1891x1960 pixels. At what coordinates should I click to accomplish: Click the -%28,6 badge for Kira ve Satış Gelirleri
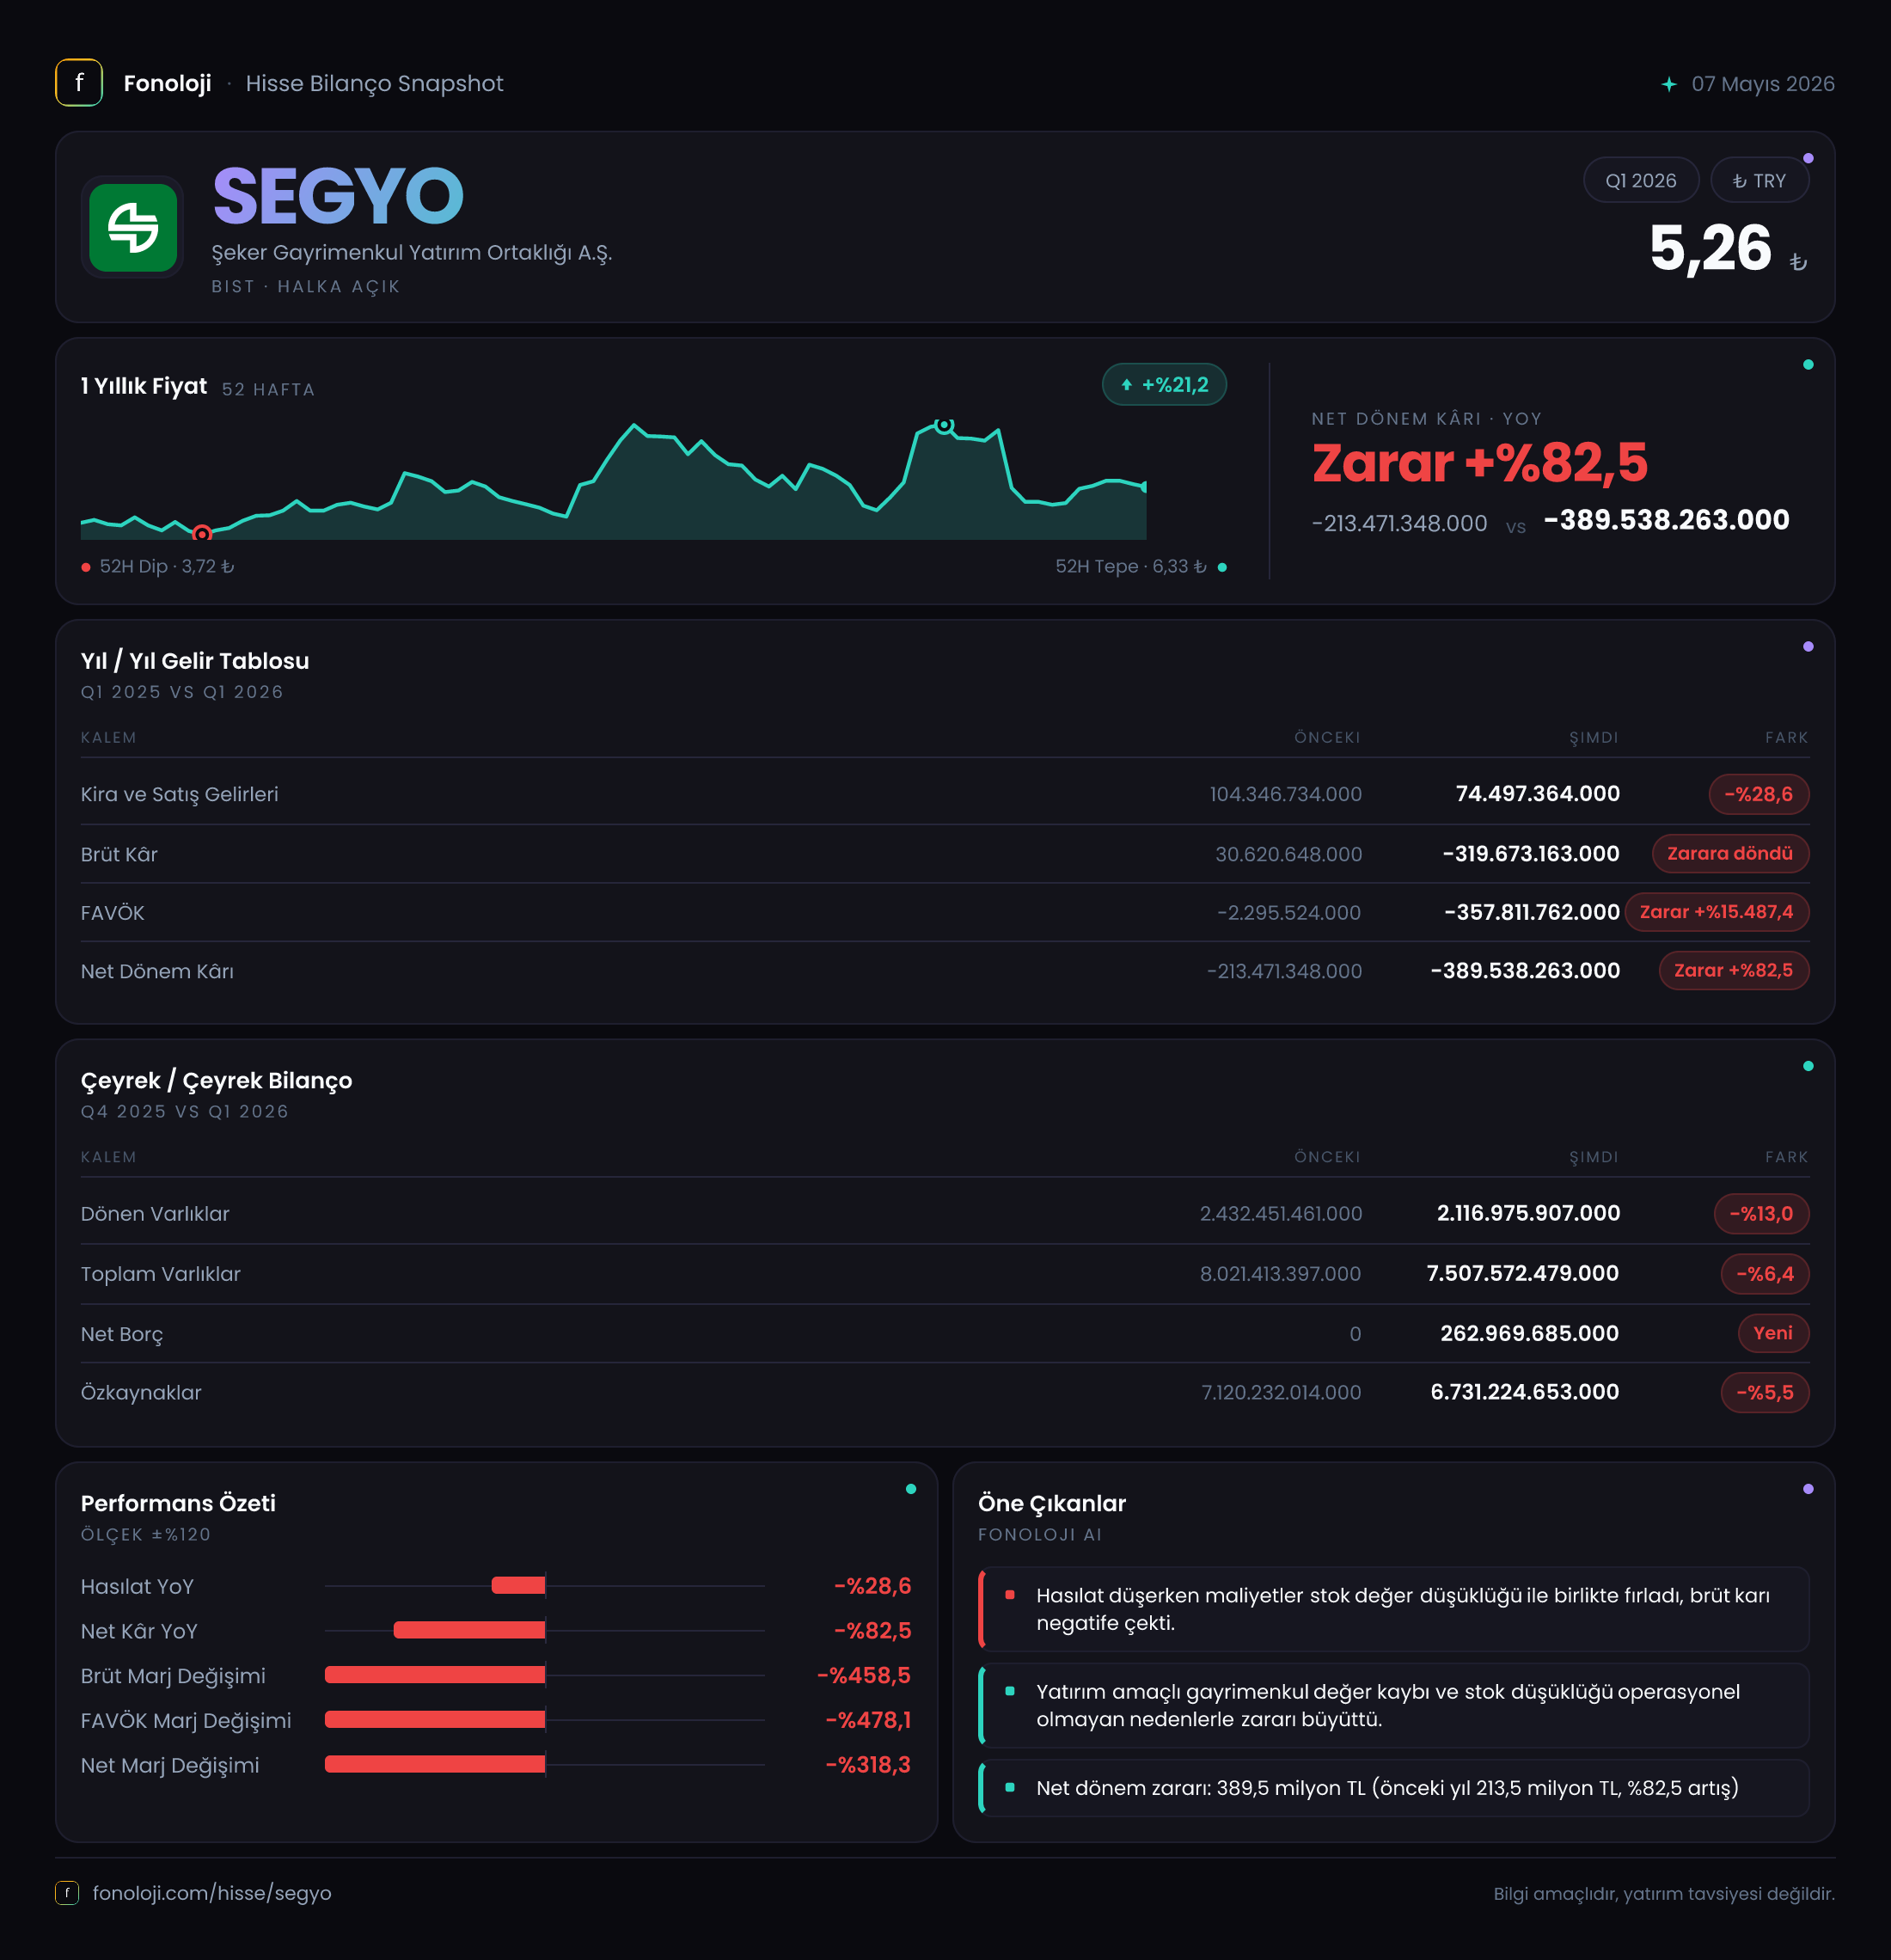[1758, 795]
